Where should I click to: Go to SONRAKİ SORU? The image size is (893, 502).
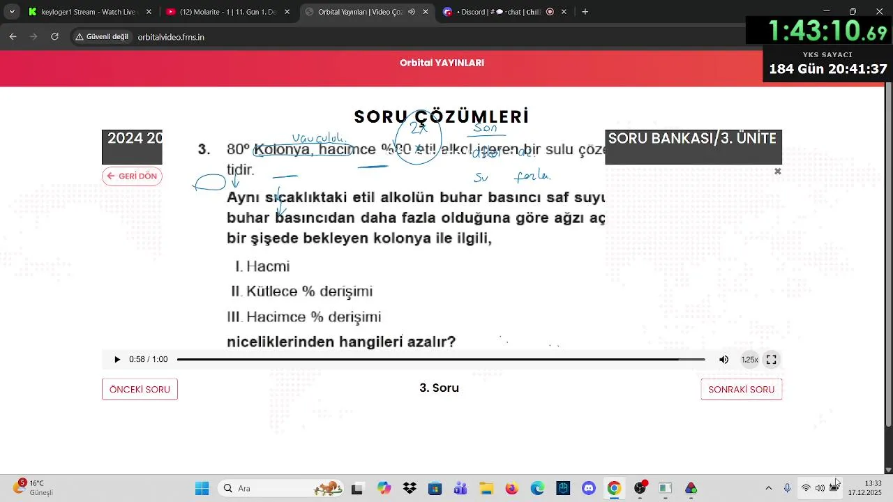pos(741,389)
